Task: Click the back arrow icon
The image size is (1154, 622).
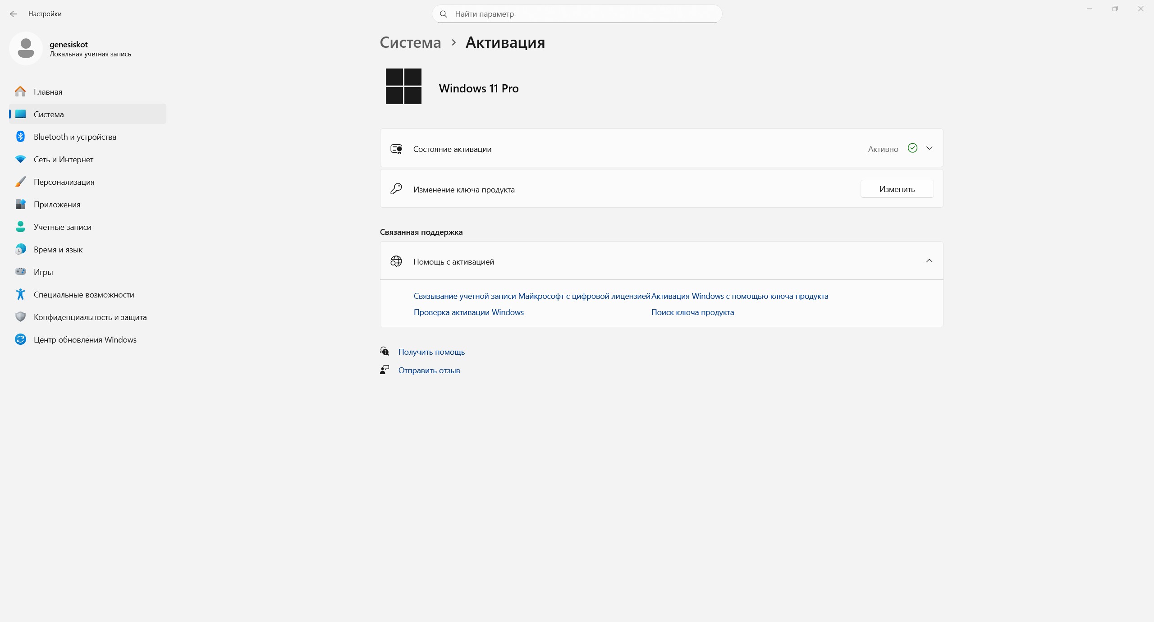Action: [14, 14]
